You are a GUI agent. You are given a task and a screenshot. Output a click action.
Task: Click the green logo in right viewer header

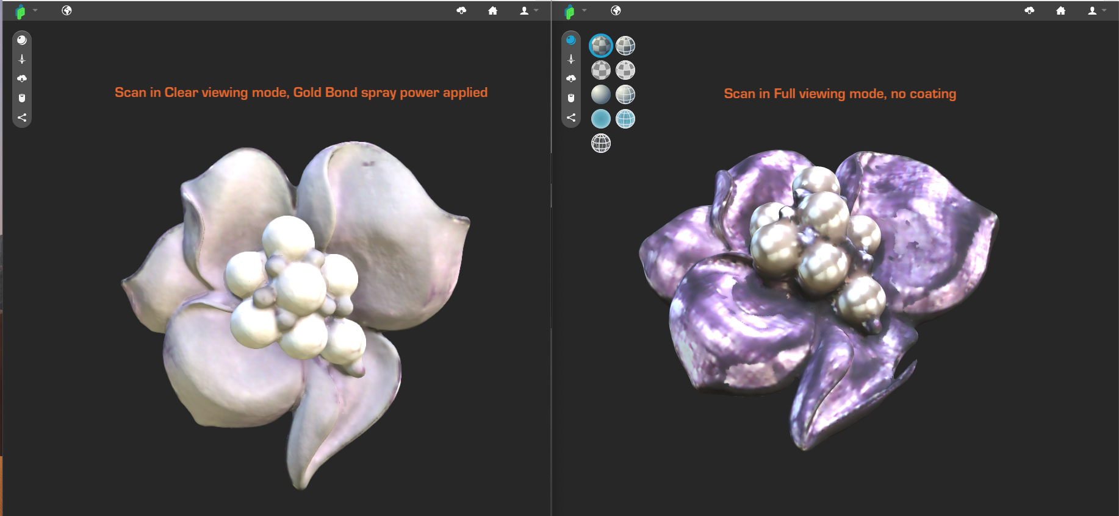click(570, 12)
